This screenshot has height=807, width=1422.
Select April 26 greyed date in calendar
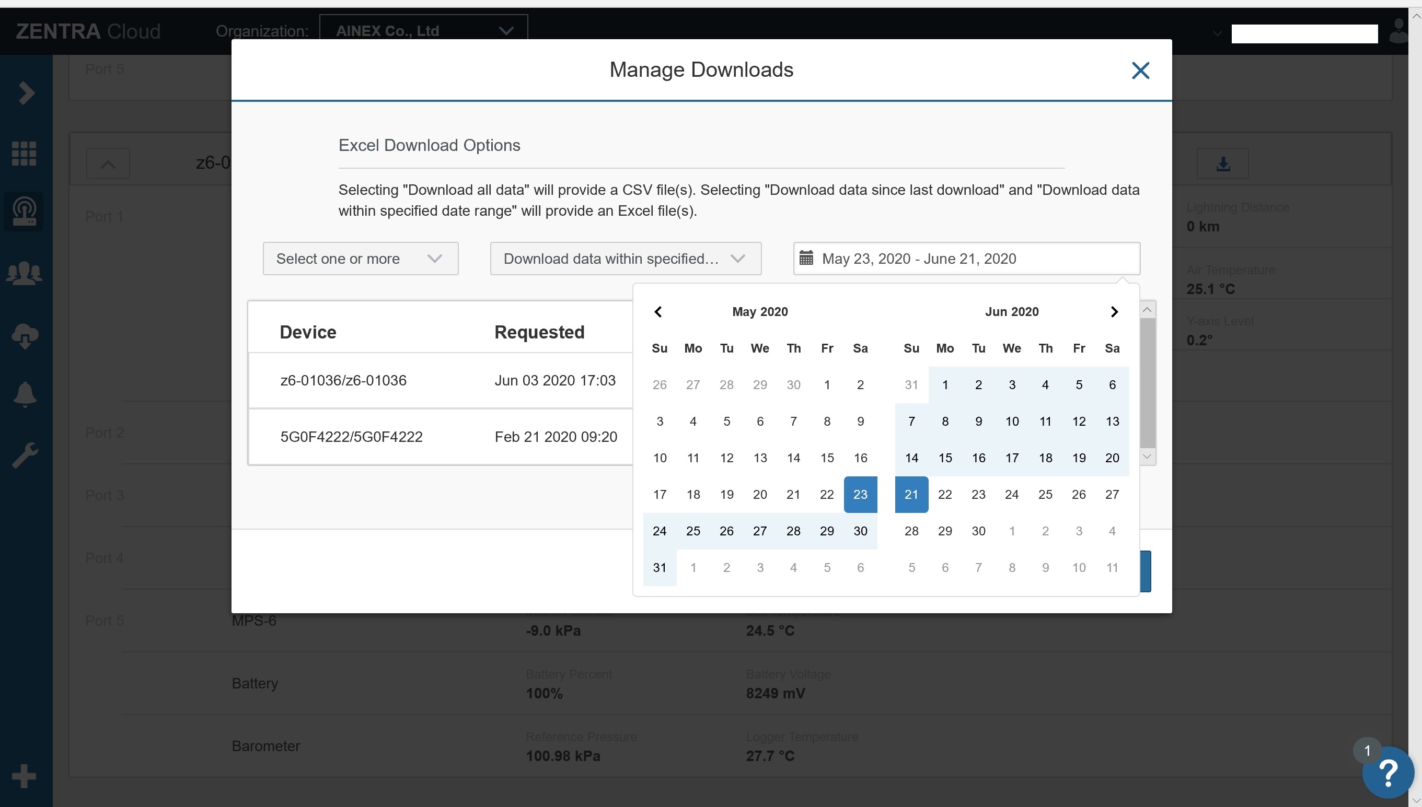(x=659, y=384)
